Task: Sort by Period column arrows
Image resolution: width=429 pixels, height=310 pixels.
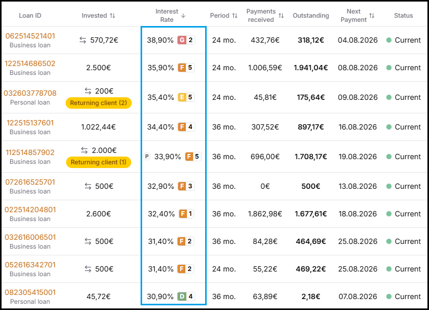Action: coord(235,16)
